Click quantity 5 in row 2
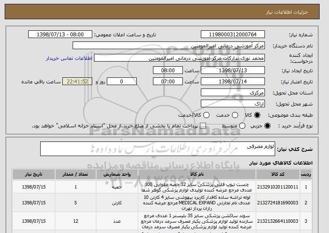329x233 pixels. coord(76,203)
